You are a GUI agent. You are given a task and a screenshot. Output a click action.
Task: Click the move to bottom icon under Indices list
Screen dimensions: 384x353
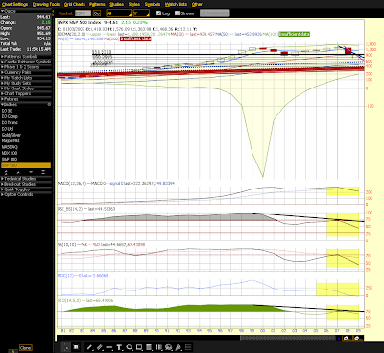43,172
